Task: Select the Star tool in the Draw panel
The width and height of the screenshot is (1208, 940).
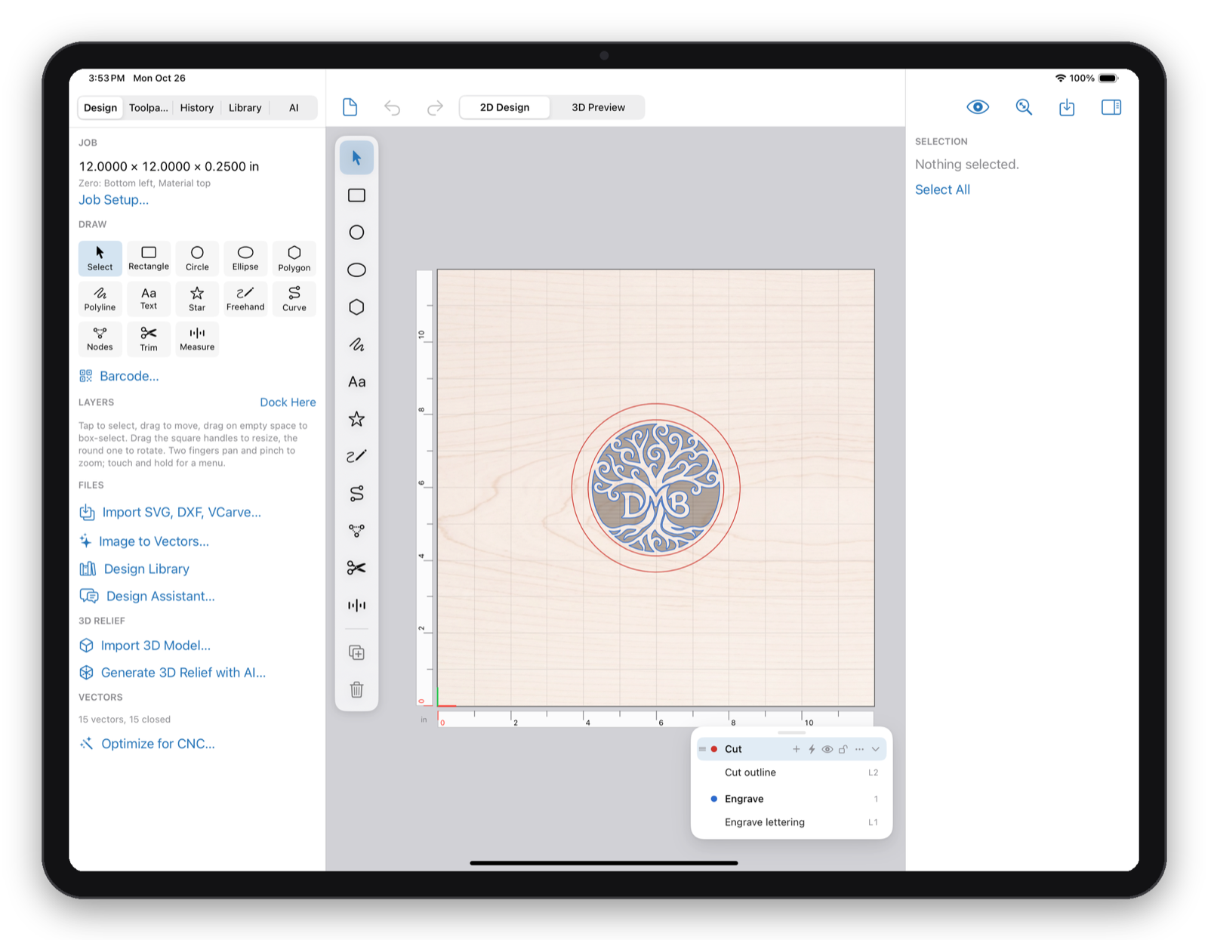Action: point(197,298)
